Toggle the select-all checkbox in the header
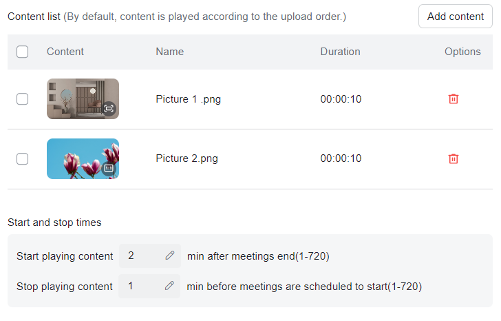 tap(22, 52)
